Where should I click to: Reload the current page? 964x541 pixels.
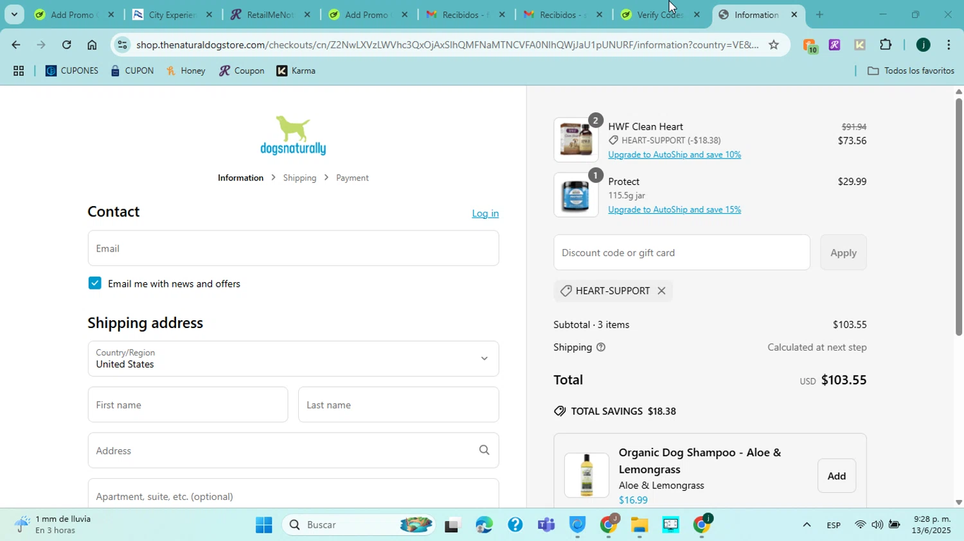pyautogui.click(x=66, y=45)
